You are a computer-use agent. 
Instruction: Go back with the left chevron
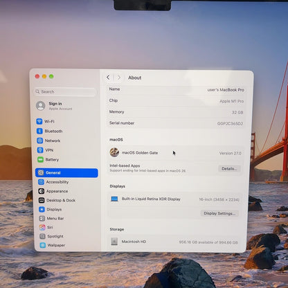point(108,78)
